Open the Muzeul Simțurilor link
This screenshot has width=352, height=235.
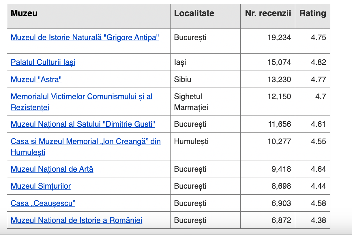click(41, 186)
